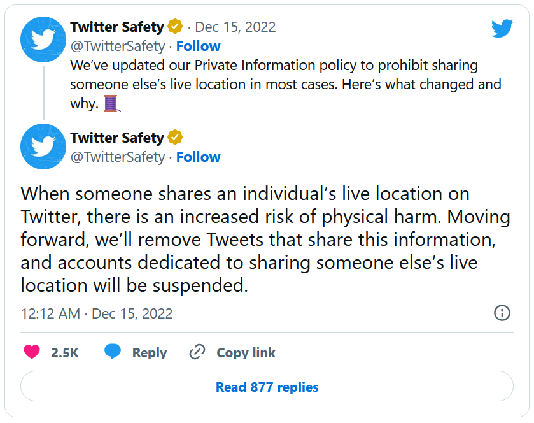Click the Copy link chain icon
The width and height of the screenshot is (534, 423).
click(x=197, y=352)
